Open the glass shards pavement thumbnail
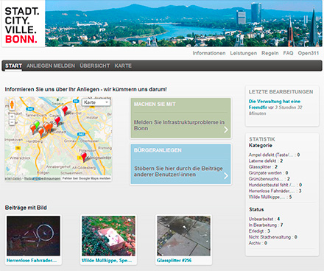 [x=183, y=236]
